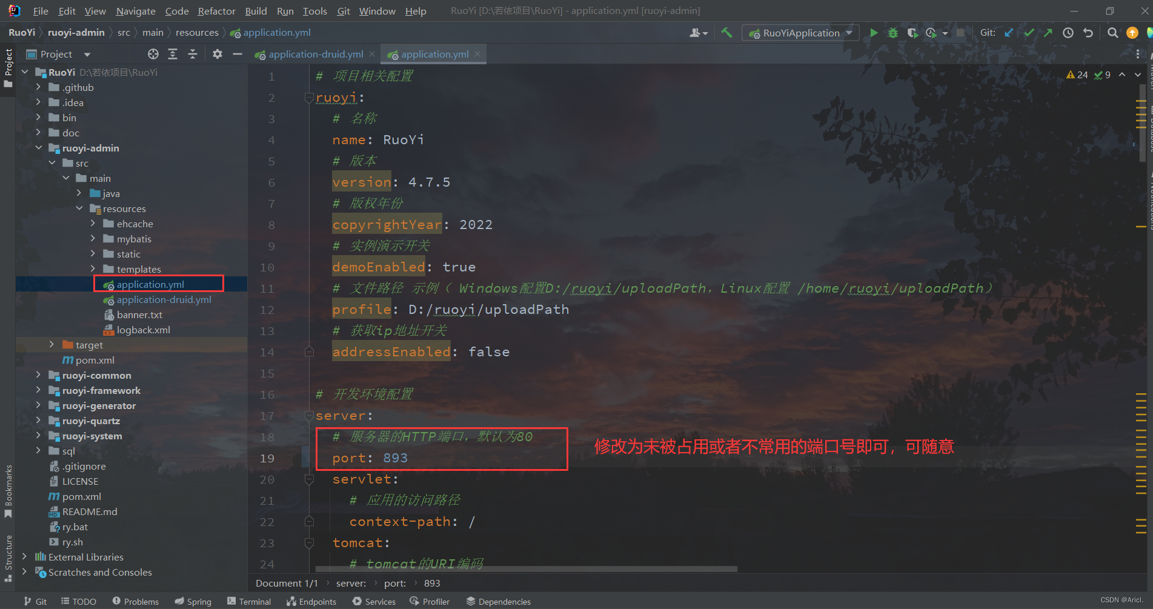Rollback changes with undo arrow icon
The image size is (1153, 609).
point(1088,33)
